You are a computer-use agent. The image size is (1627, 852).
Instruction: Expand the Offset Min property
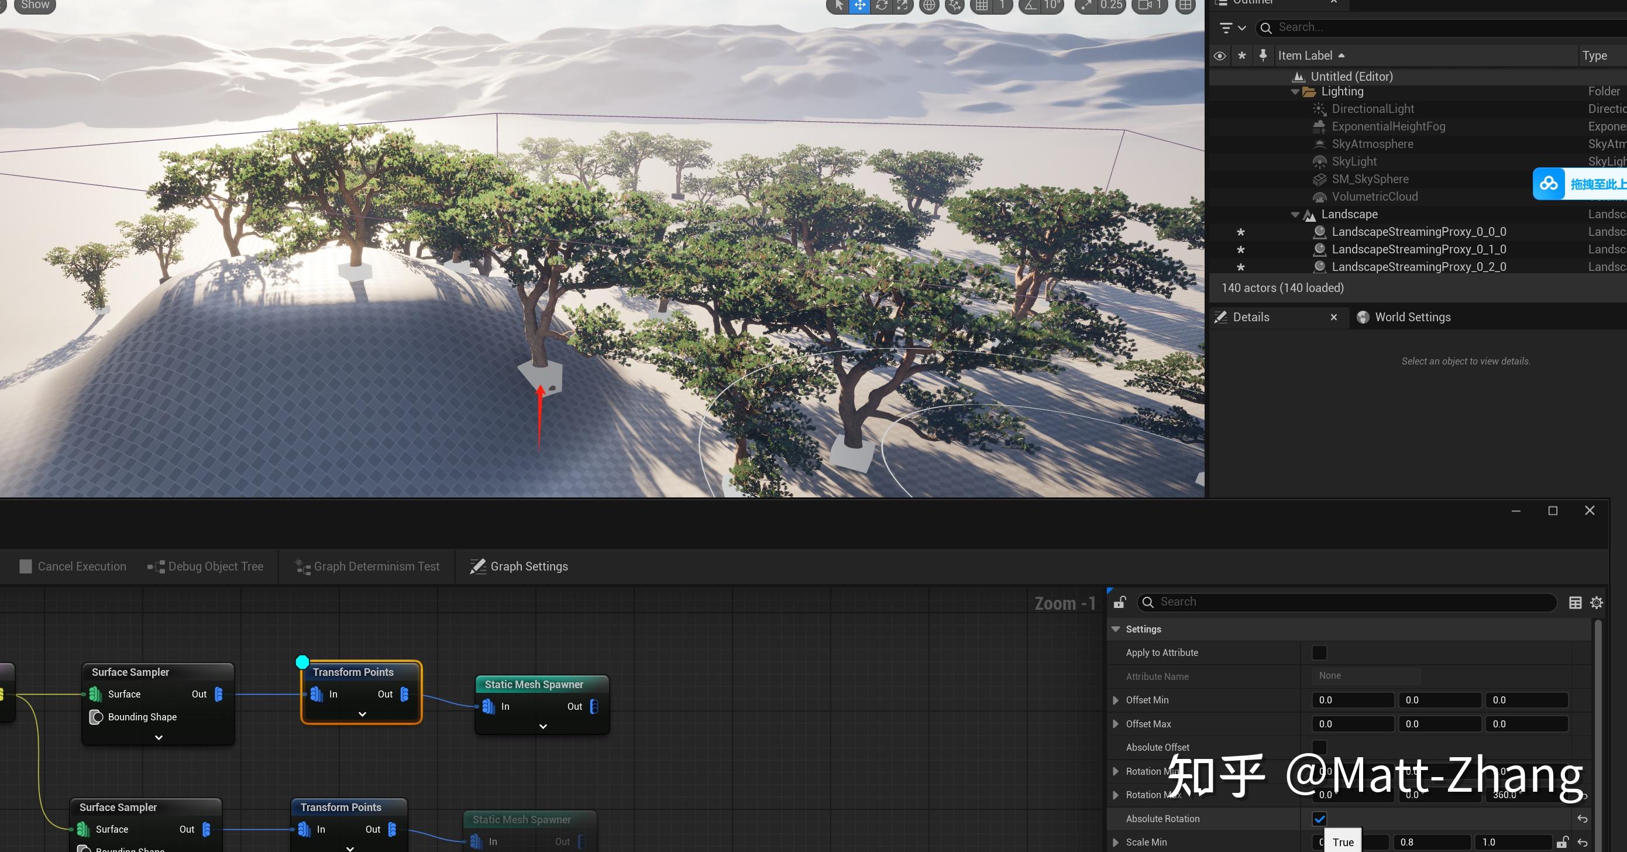[1116, 700]
